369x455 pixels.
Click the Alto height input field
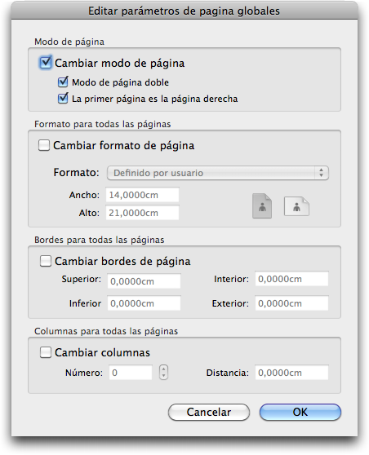(142, 213)
